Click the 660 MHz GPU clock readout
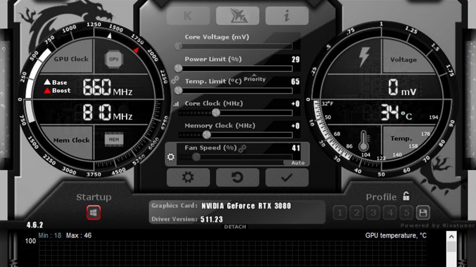This screenshot has height=267, width=476. pyautogui.click(x=107, y=87)
